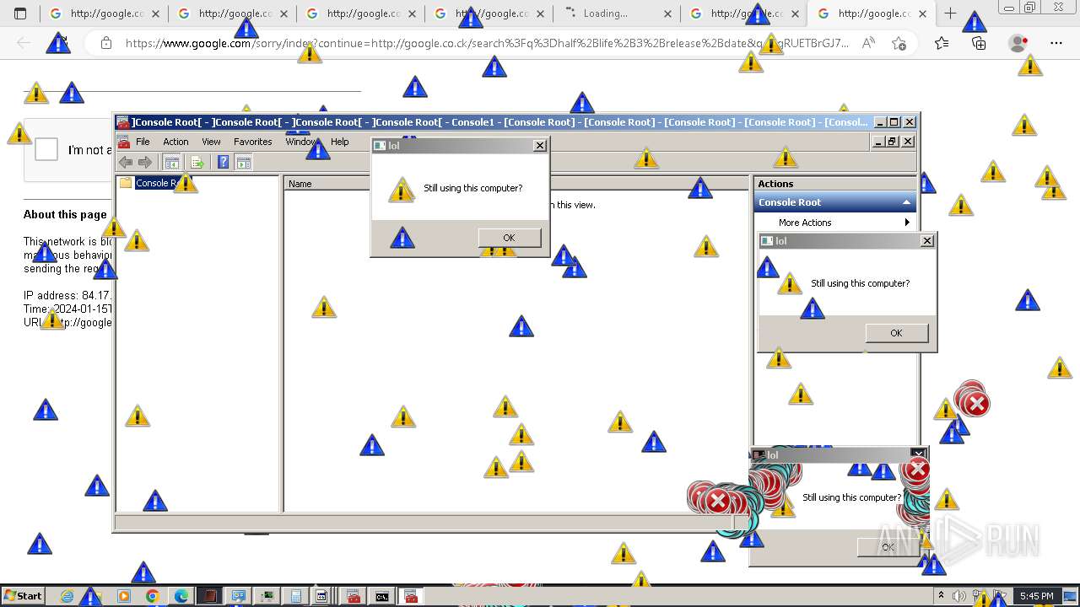Switch to the first google.co tab
Viewport: 1080px width, 607px height.
[x=104, y=13]
